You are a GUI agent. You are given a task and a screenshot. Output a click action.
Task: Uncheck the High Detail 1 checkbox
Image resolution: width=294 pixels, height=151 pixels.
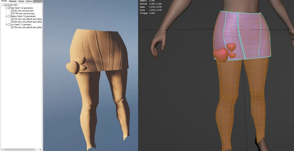(x=9, y=8)
